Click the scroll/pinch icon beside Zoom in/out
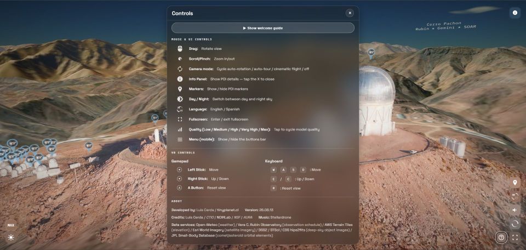526x250 pixels. [x=180, y=59]
